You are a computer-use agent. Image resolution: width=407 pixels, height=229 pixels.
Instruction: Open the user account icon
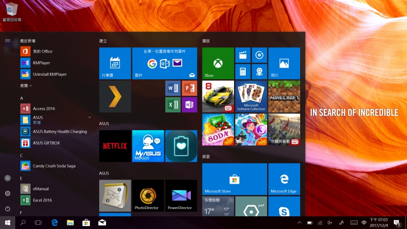tap(8, 178)
